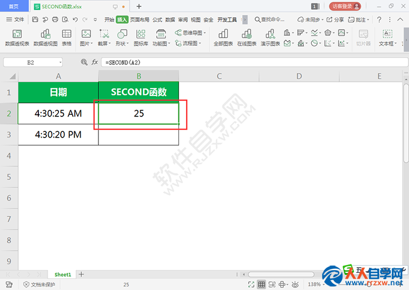
Task: Insert a PivotChart (数据透视图)
Action: click(x=45, y=38)
